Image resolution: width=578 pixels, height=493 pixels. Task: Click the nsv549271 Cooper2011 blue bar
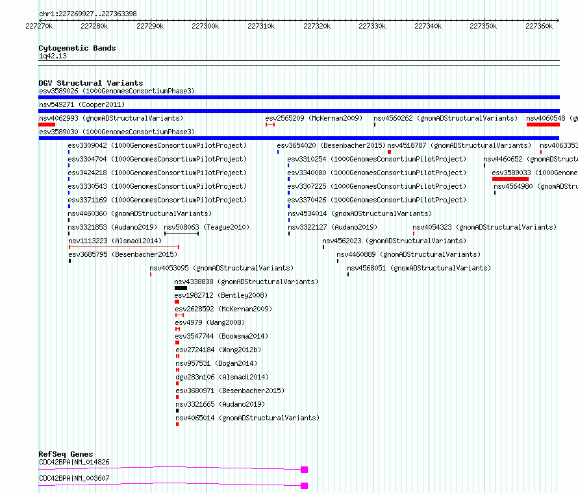[x=299, y=111]
